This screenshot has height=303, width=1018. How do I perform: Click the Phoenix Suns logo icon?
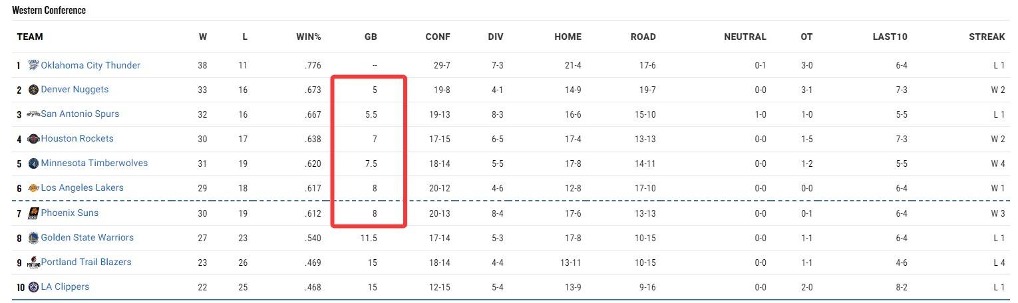33,213
